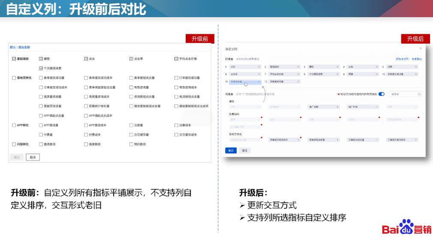Click the 默认 link in old panel

pos(12,47)
